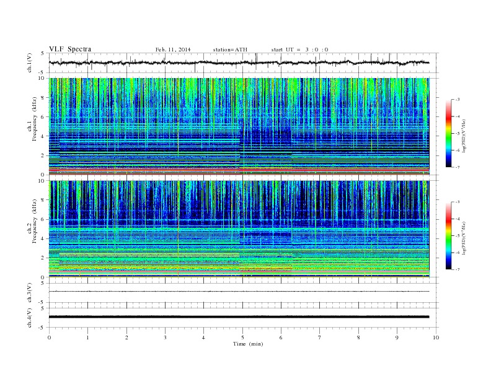Click the 'Time (min)' axis label

[248, 344]
